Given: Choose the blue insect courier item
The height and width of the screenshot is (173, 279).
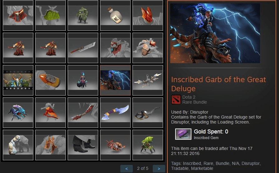Looking at the screenshot, I should click(x=18, y=113).
